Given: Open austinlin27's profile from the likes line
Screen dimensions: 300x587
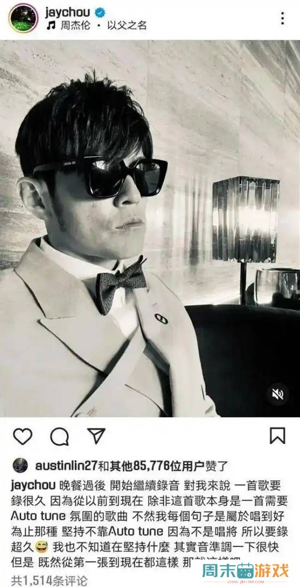Looking at the screenshot, I should (x=65, y=466).
